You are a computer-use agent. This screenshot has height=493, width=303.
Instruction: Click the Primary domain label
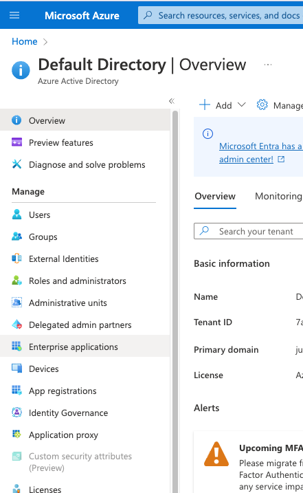[226, 350]
